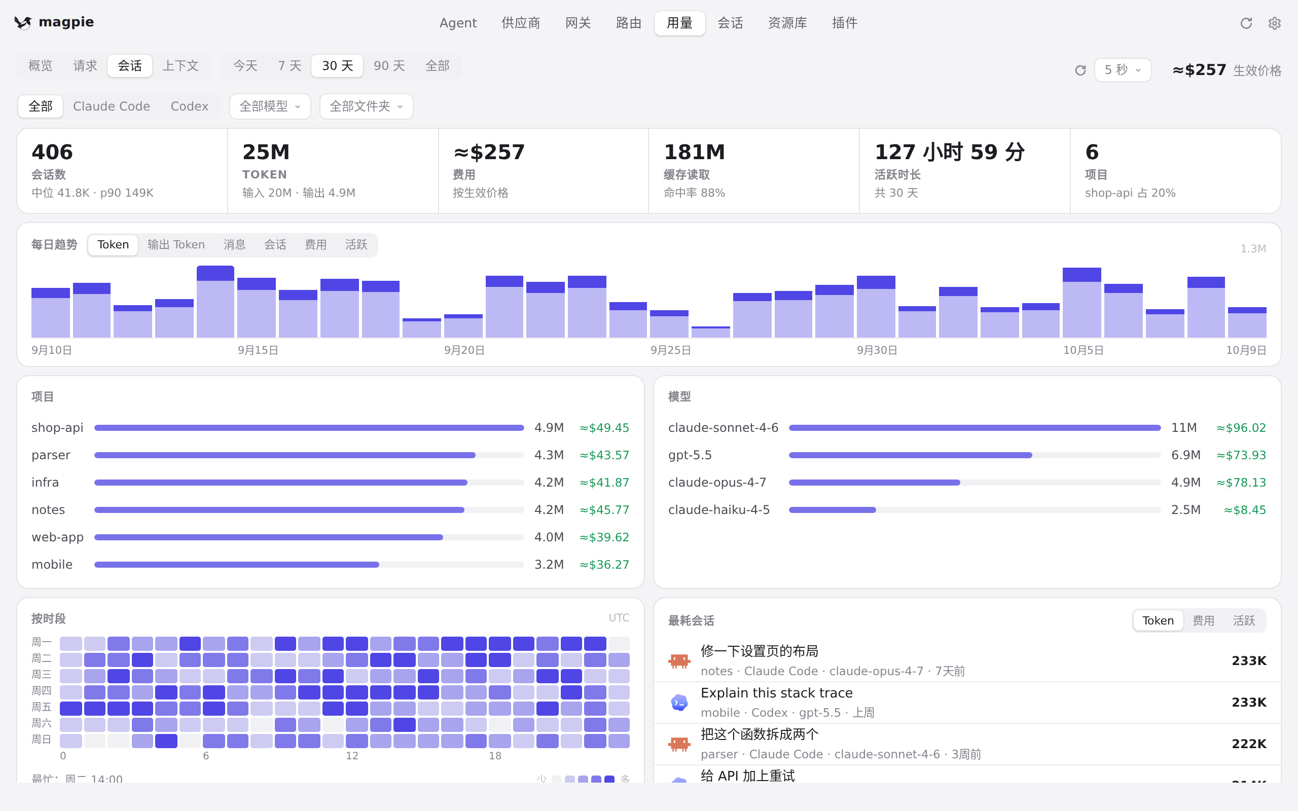Screen dimensions: 1298x811
Task: Click the Claude Code icon for 修一下设置页的布局
Action: coord(679,660)
